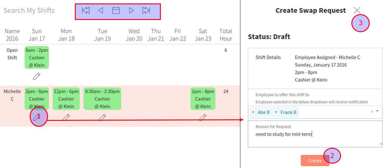The width and height of the screenshot is (385, 168).
Task: Clear all selected employees in dropdown
Action: (x=372, y=112)
